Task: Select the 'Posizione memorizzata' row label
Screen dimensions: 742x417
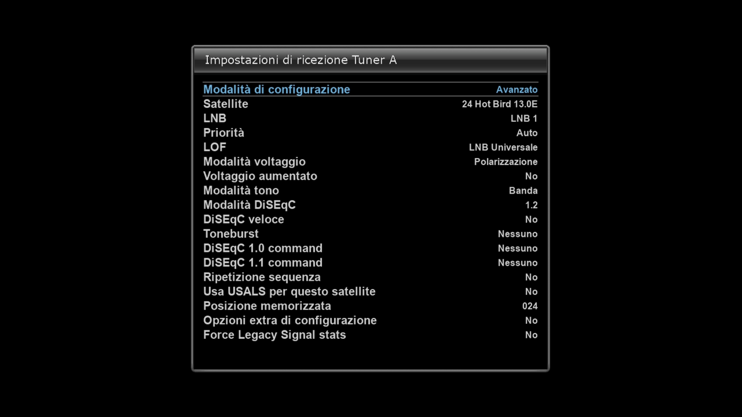Action: pos(267,306)
